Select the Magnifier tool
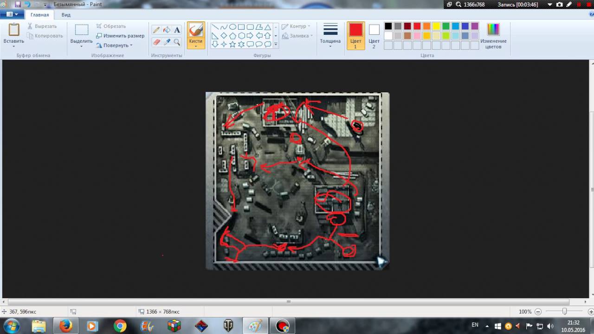This screenshot has height=334, width=594. tap(177, 42)
